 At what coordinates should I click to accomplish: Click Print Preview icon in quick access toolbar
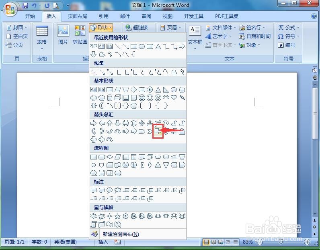pos(56,6)
